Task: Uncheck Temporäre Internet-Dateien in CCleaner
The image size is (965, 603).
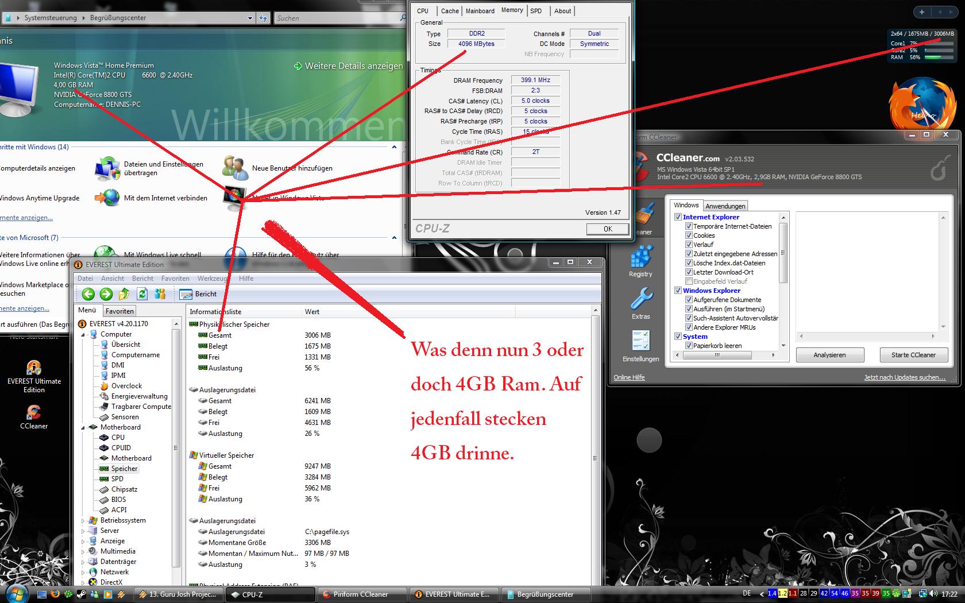Action: point(689,226)
